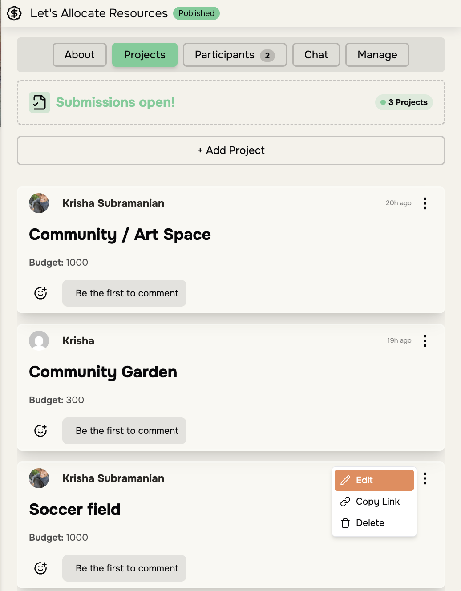Image resolution: width=461 pixels, height=591 pixels.
Task: Open the Participants tab
Action: pyautogui.click(x=235, y=55)
